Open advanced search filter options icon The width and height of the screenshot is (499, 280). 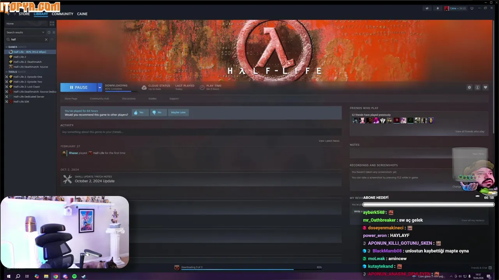tap(52, 39)
